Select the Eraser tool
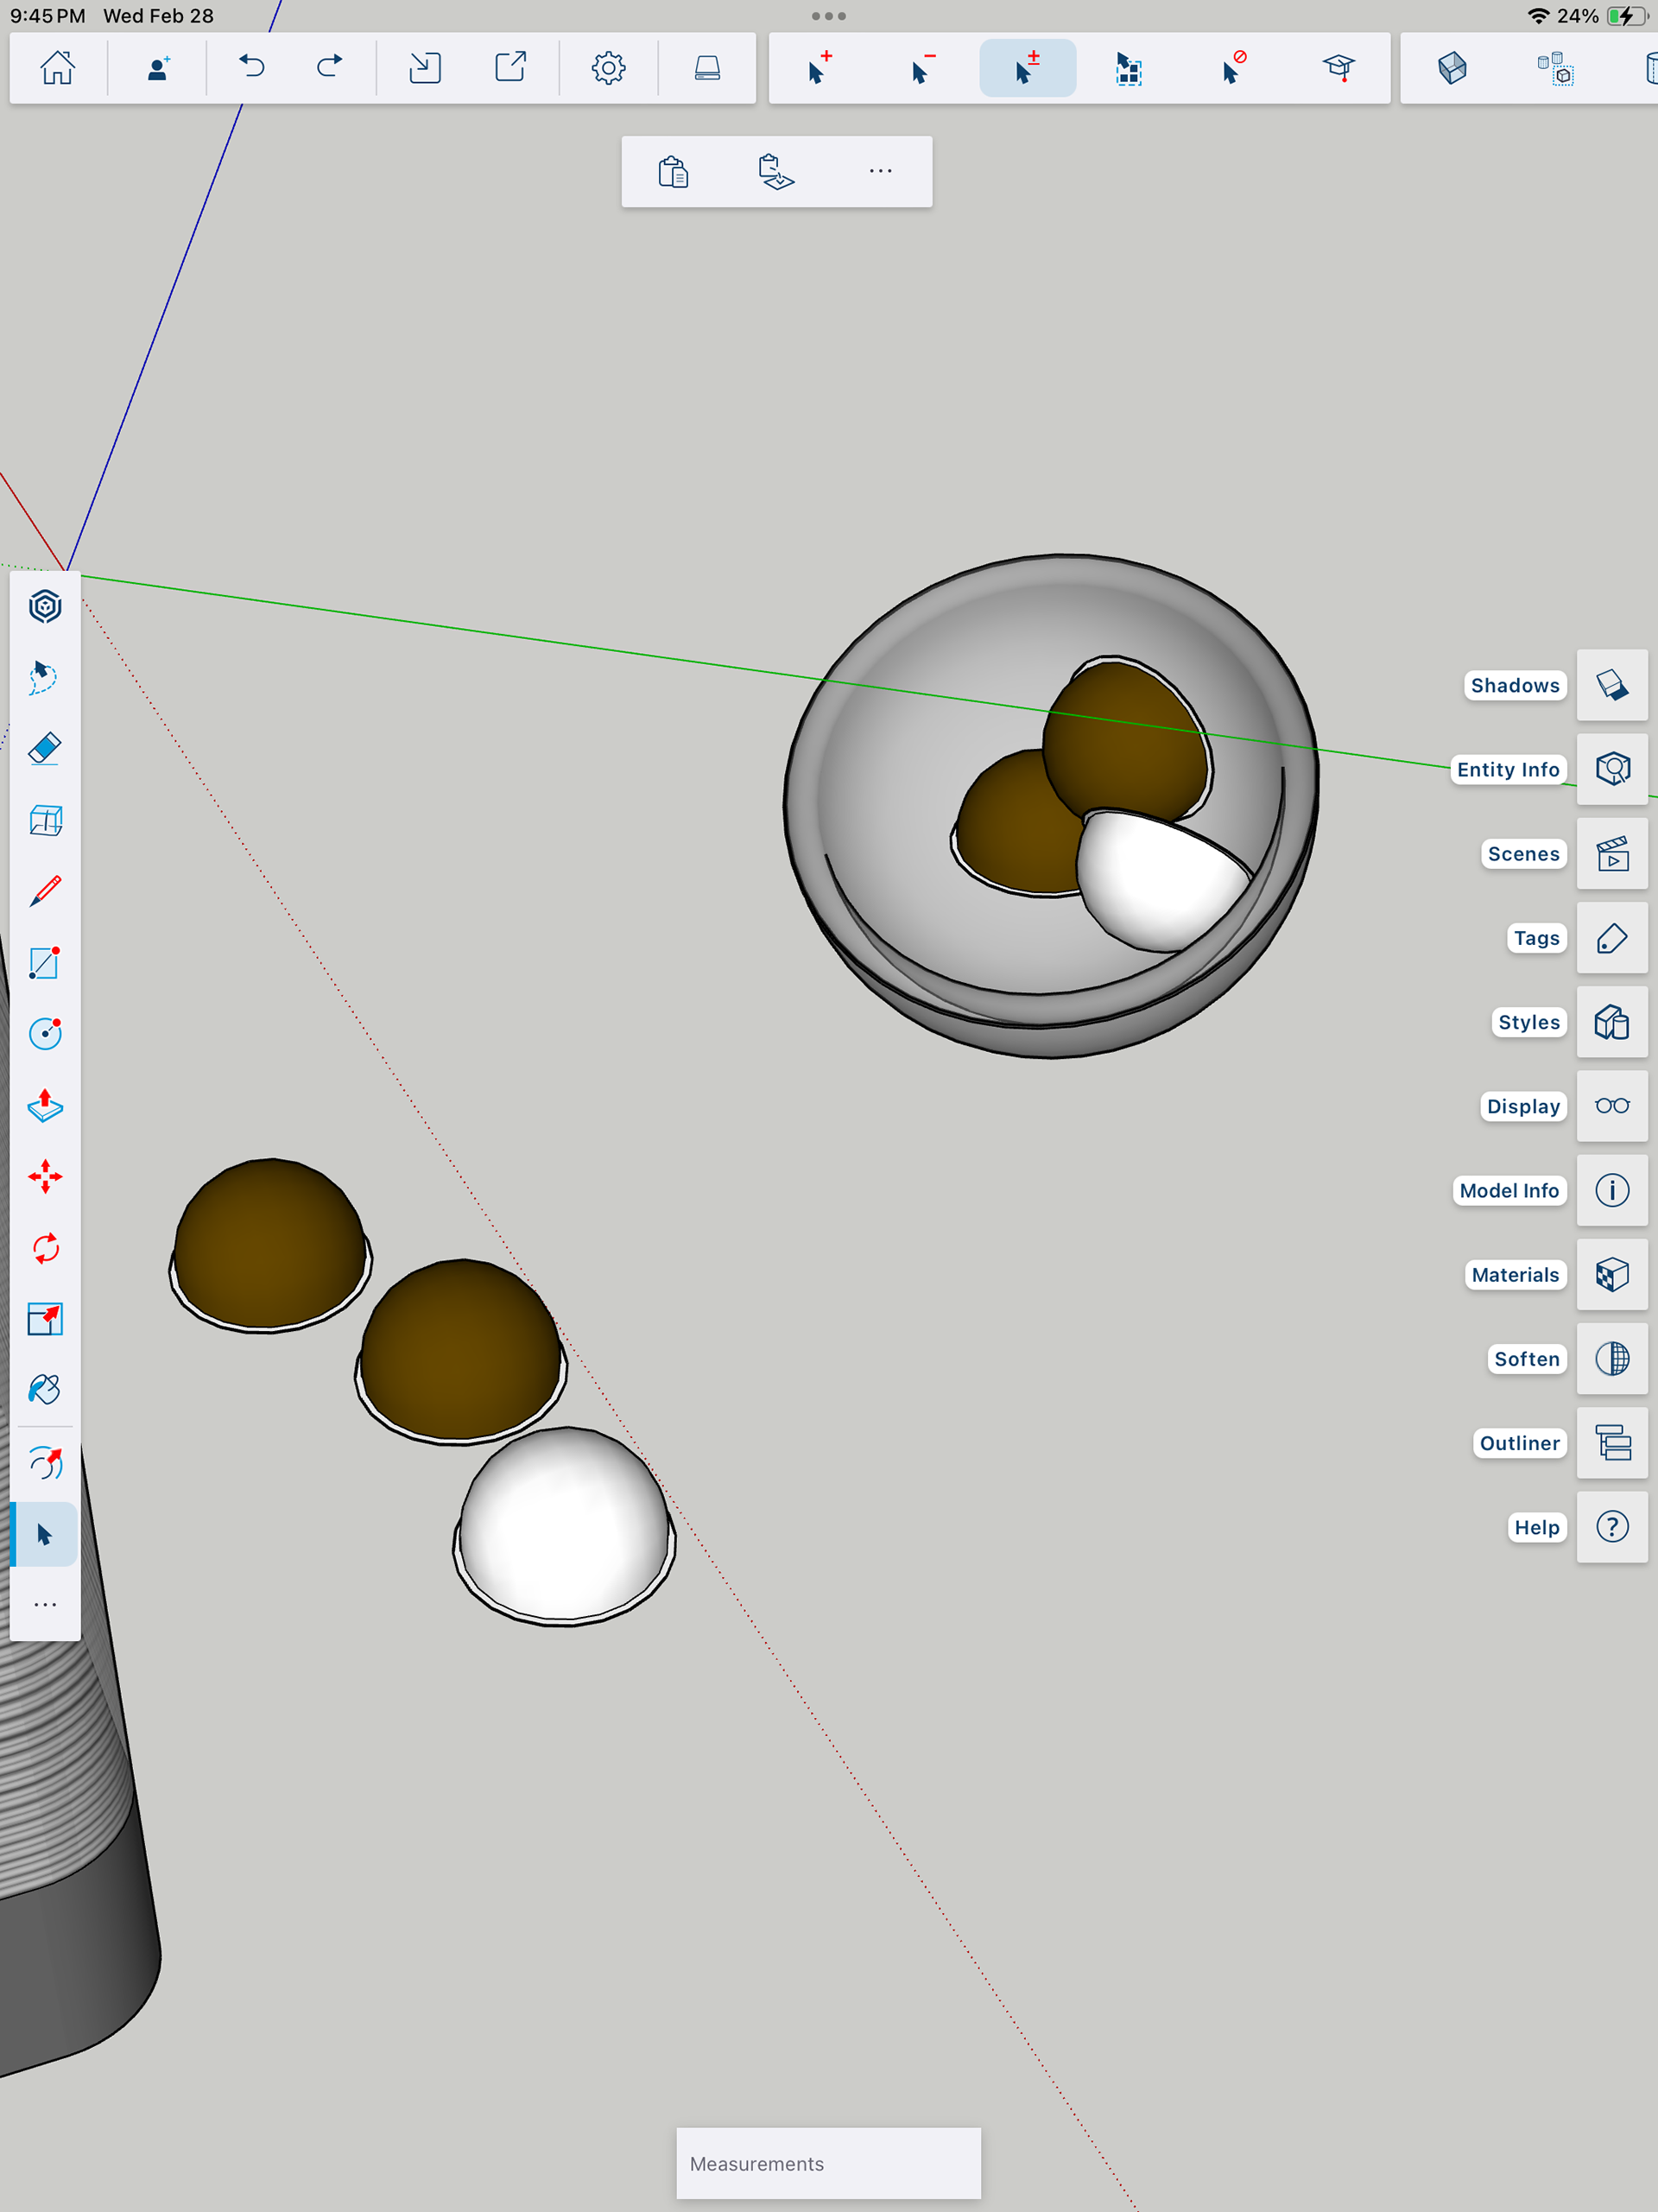The width and height of the screenshot is (1658, 2212). pyautogui.click(x=45, y=749)
